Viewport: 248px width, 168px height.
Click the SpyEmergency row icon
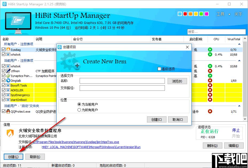(8, 95)
